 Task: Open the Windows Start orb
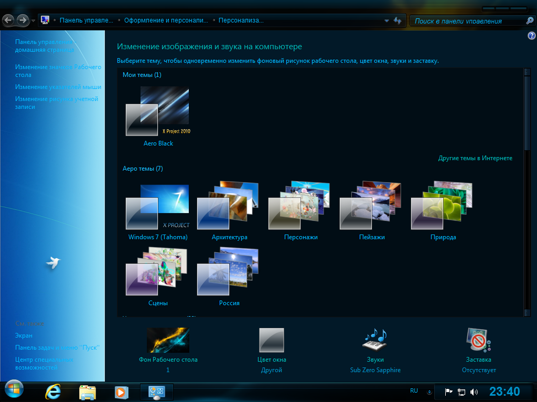coord(14,389)
